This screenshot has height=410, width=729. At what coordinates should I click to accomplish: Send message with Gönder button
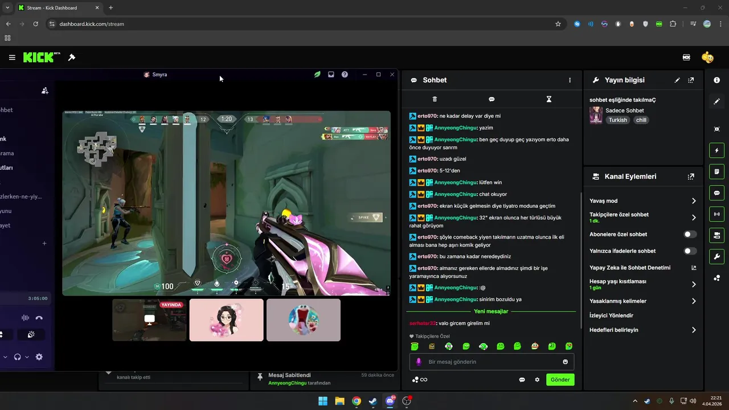pyautogui.click(x=560, y=380)
